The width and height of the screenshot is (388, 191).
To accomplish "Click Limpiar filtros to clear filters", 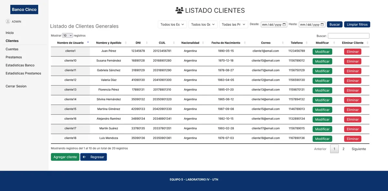I will [357, 24].
